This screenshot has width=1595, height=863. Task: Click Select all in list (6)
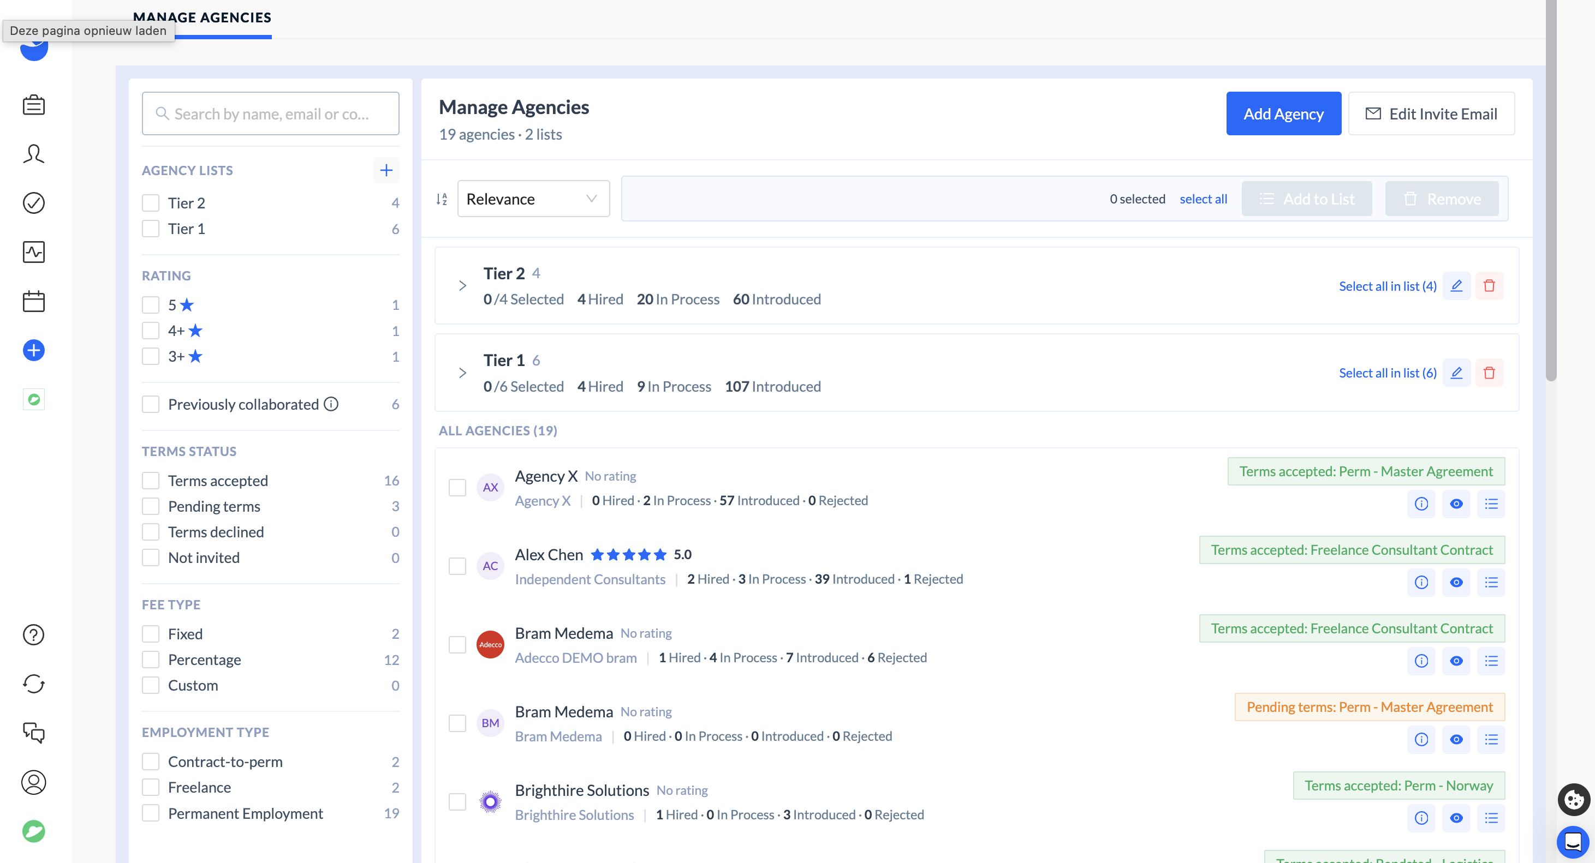click(x=1387, y=373)
